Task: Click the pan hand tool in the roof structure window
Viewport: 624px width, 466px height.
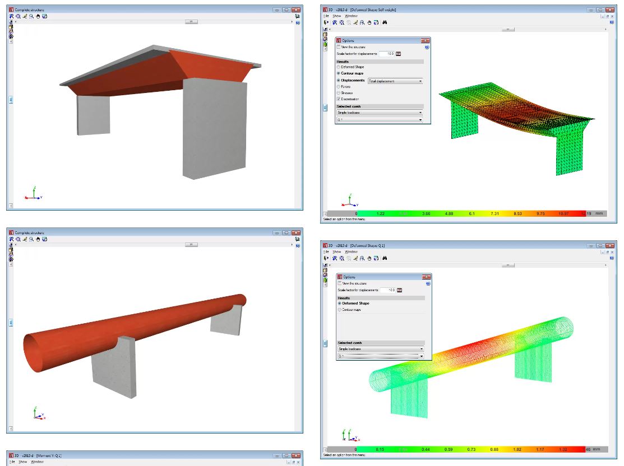Action: (x=38, y=16)
